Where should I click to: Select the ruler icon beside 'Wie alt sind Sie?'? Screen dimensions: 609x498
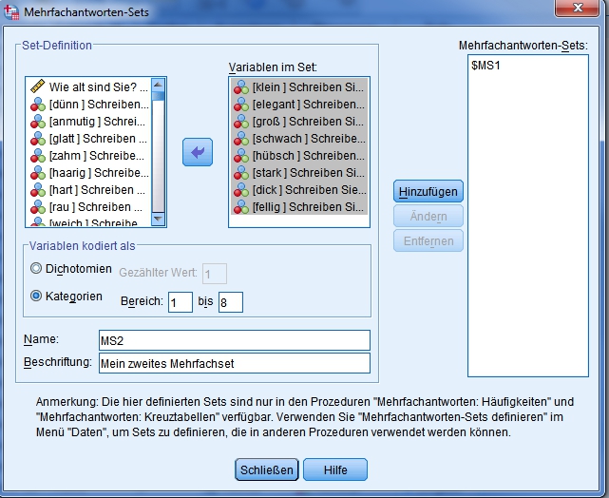38,87
